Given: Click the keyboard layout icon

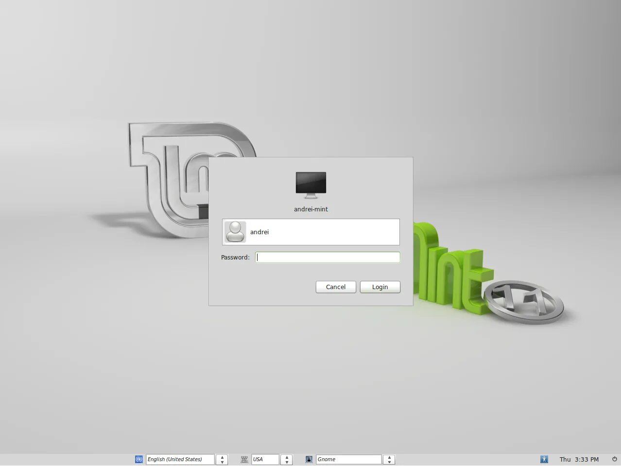Looking at the screenshot, I should [244, 459].
